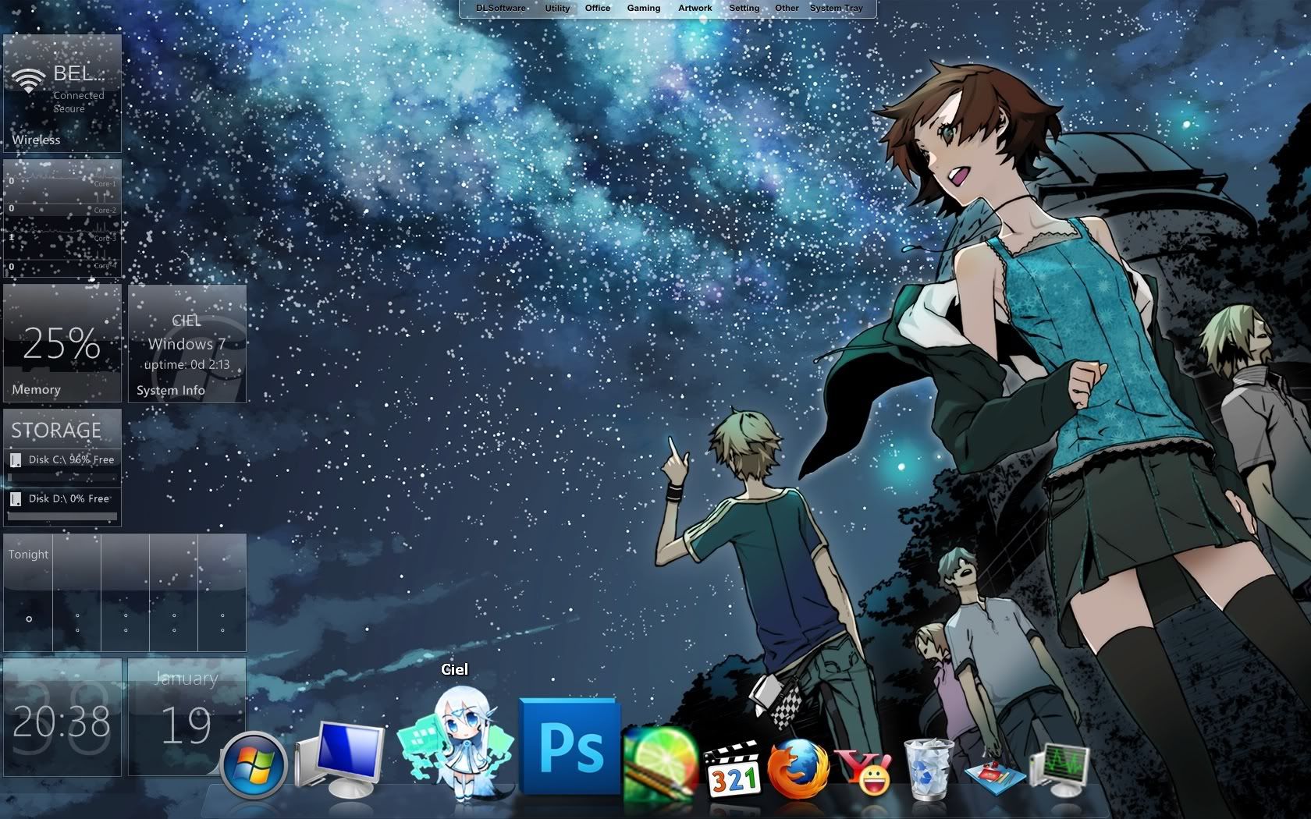Open the My Computer monitor icon
Viewport: 1311px width, 819px height.
coord(340,759)
